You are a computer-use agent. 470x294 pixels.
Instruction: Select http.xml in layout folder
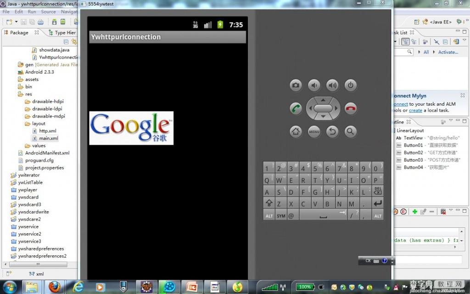tap(47, 131)
